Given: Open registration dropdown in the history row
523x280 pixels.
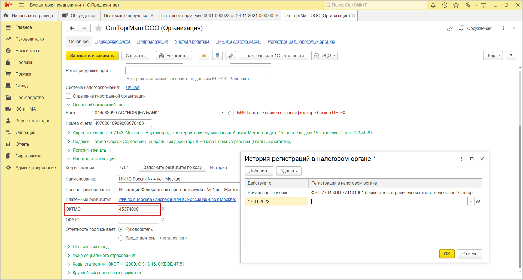Looking at the screenshot, I should [471, 201].
